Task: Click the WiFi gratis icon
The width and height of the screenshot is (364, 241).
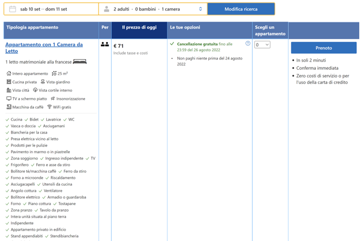Action: tap(50, 107)
